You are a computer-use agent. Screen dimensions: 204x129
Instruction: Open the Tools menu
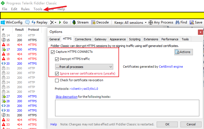click(38, 9)
